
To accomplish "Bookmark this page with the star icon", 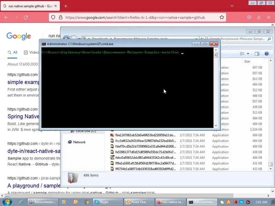I will [222, 17].
